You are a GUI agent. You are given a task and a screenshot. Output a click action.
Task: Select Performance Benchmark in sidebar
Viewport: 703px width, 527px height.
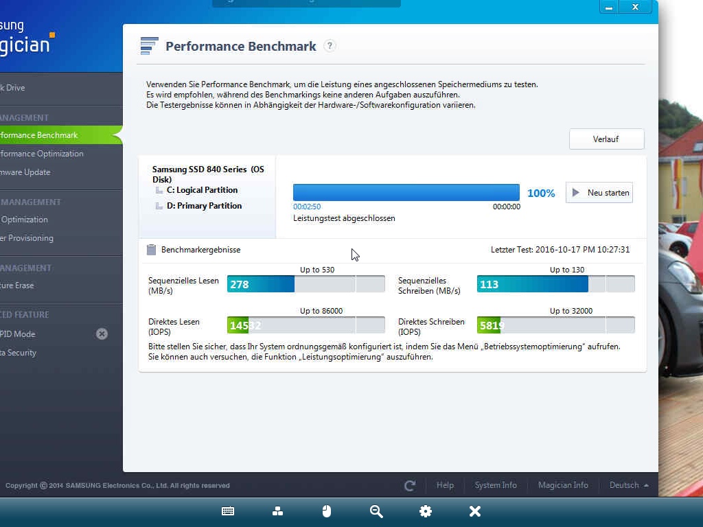(x=60, y=135)
